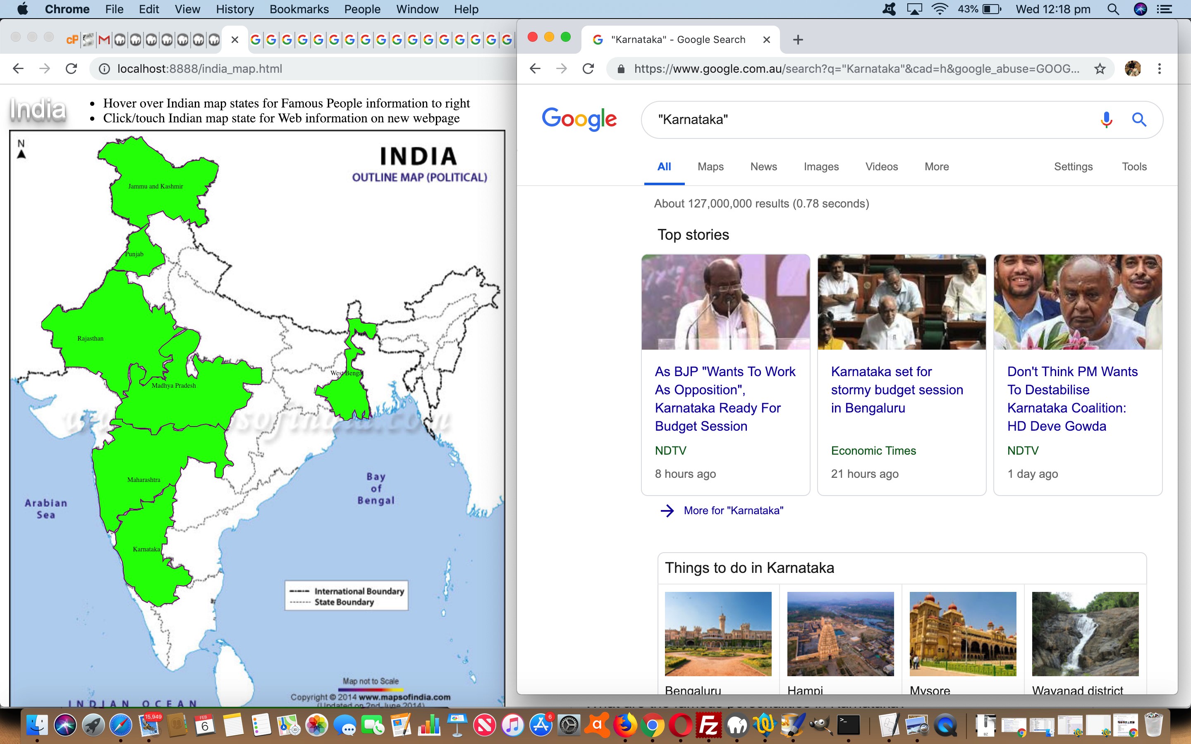Screen dimensions: 1191x744
Task: Click the Google logo to go home
Action: point(579,119)
